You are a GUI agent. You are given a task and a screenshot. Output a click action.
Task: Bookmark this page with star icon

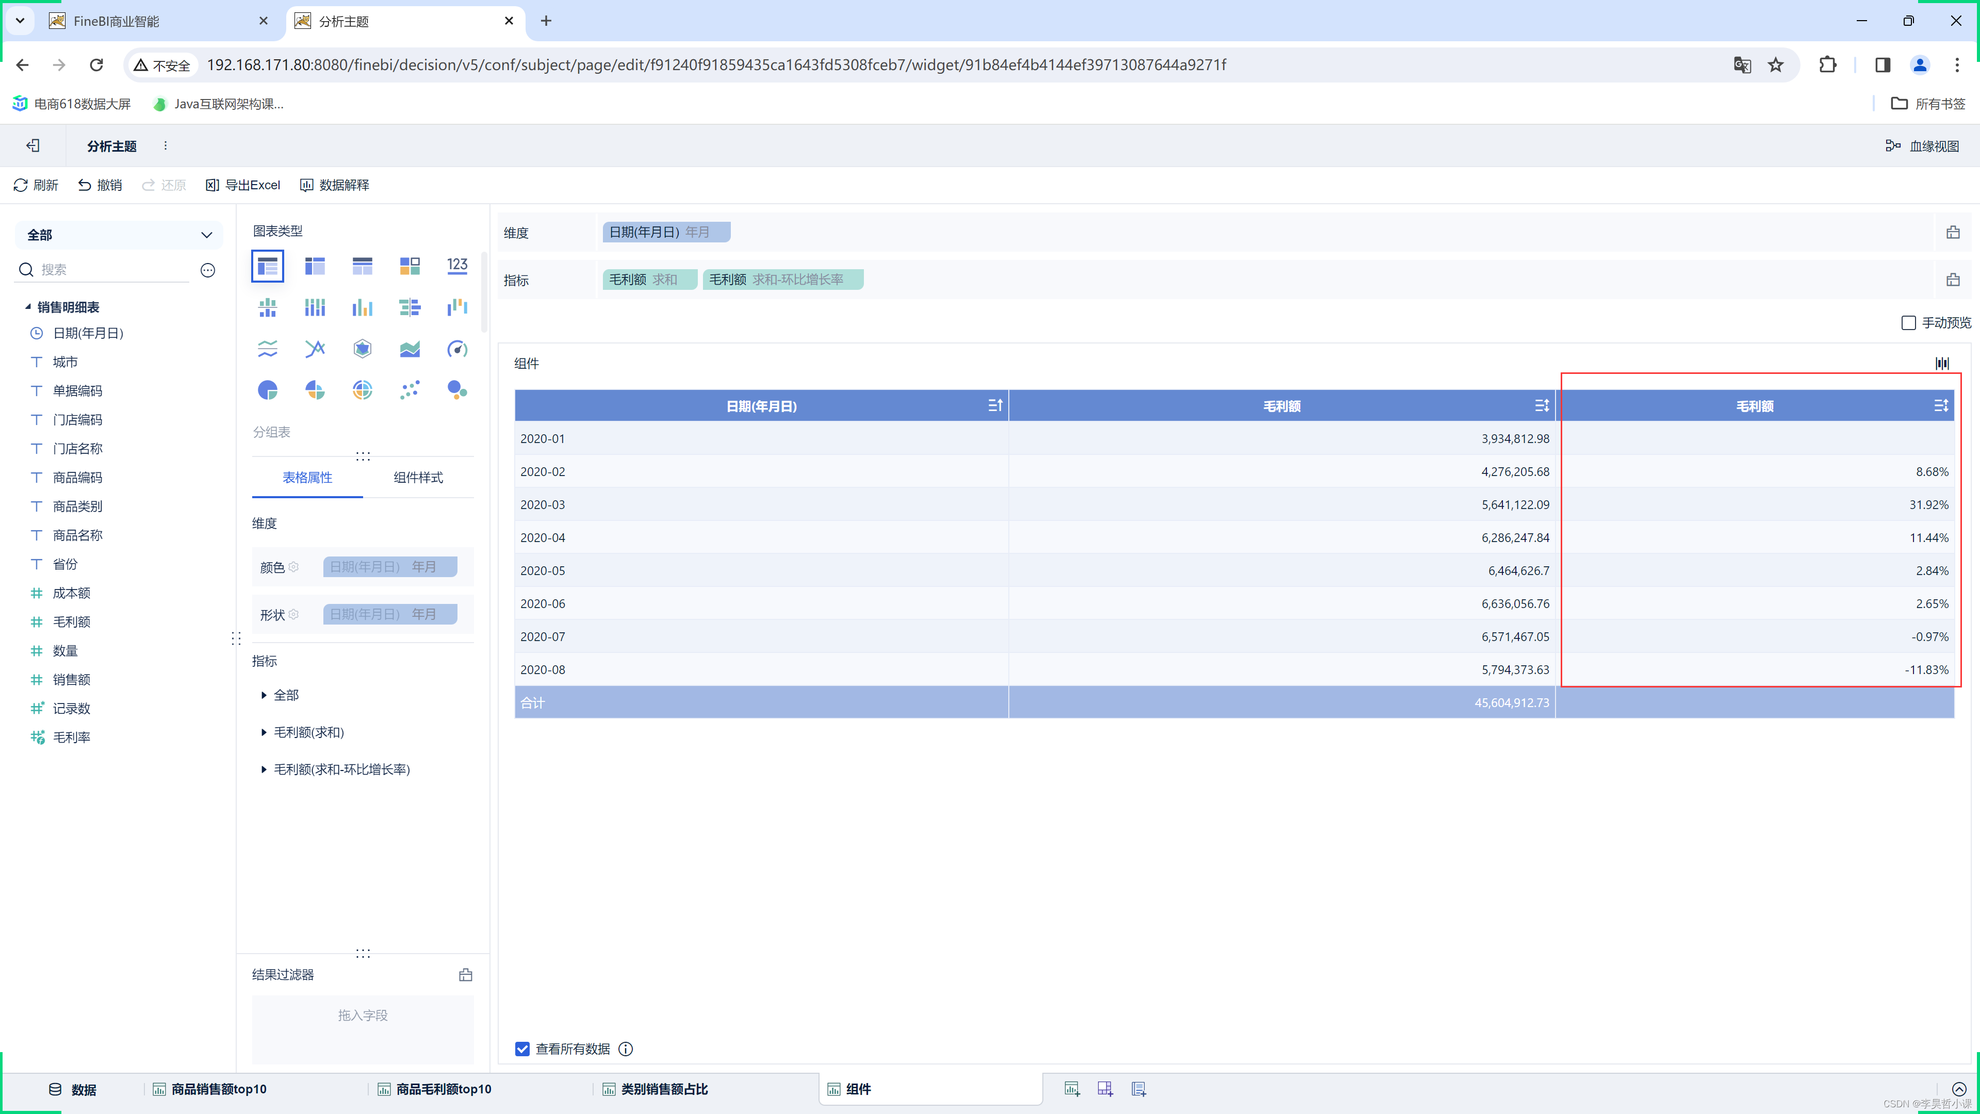point(1776,64)
